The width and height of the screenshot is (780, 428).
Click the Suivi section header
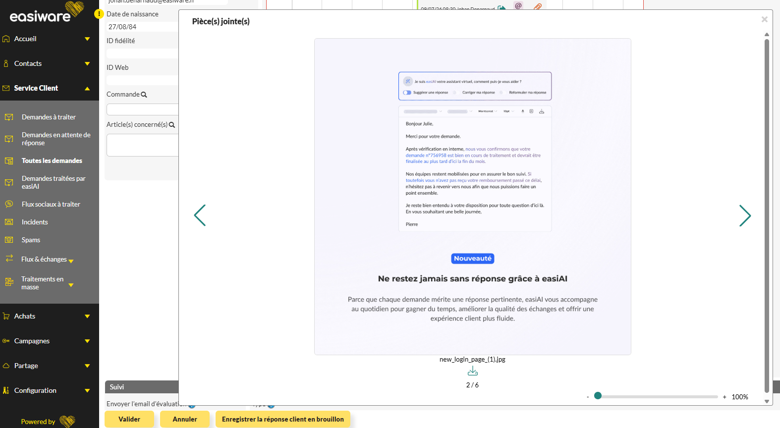[x=142, y=387]
